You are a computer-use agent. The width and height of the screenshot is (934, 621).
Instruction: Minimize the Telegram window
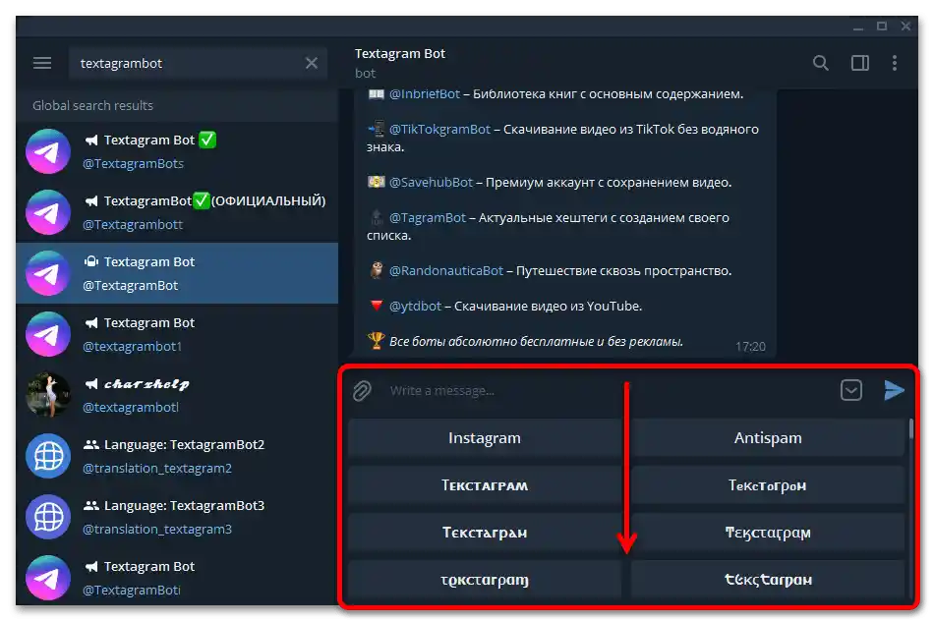(x=857, y=27)
